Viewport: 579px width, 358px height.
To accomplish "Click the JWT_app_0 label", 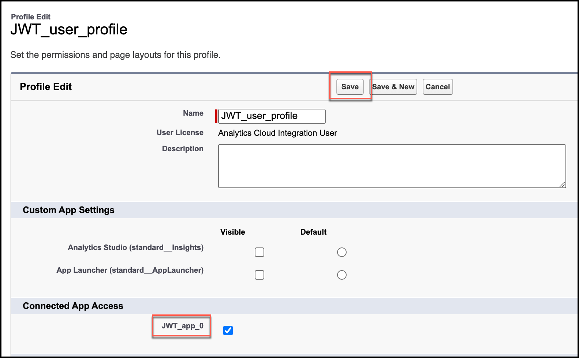I will click(x=182, y=326).
